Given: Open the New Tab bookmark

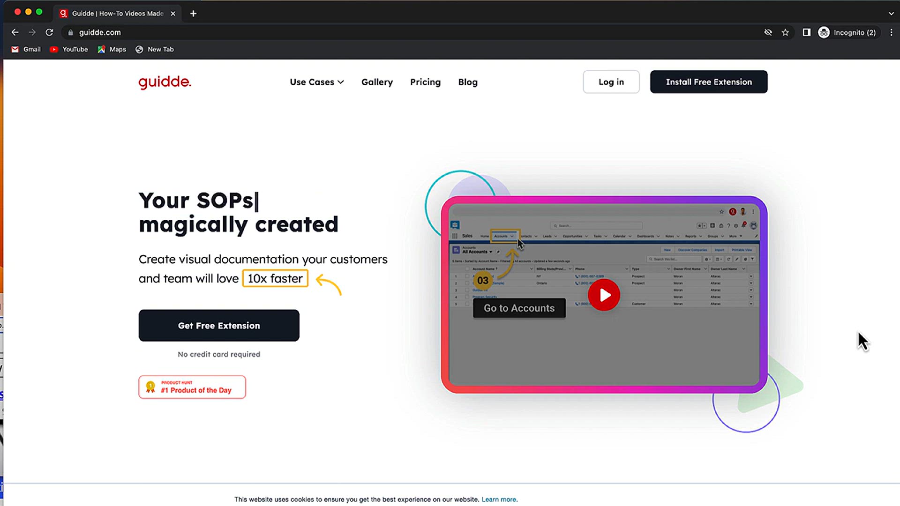Looking at the screenshot, I should 154,49.
